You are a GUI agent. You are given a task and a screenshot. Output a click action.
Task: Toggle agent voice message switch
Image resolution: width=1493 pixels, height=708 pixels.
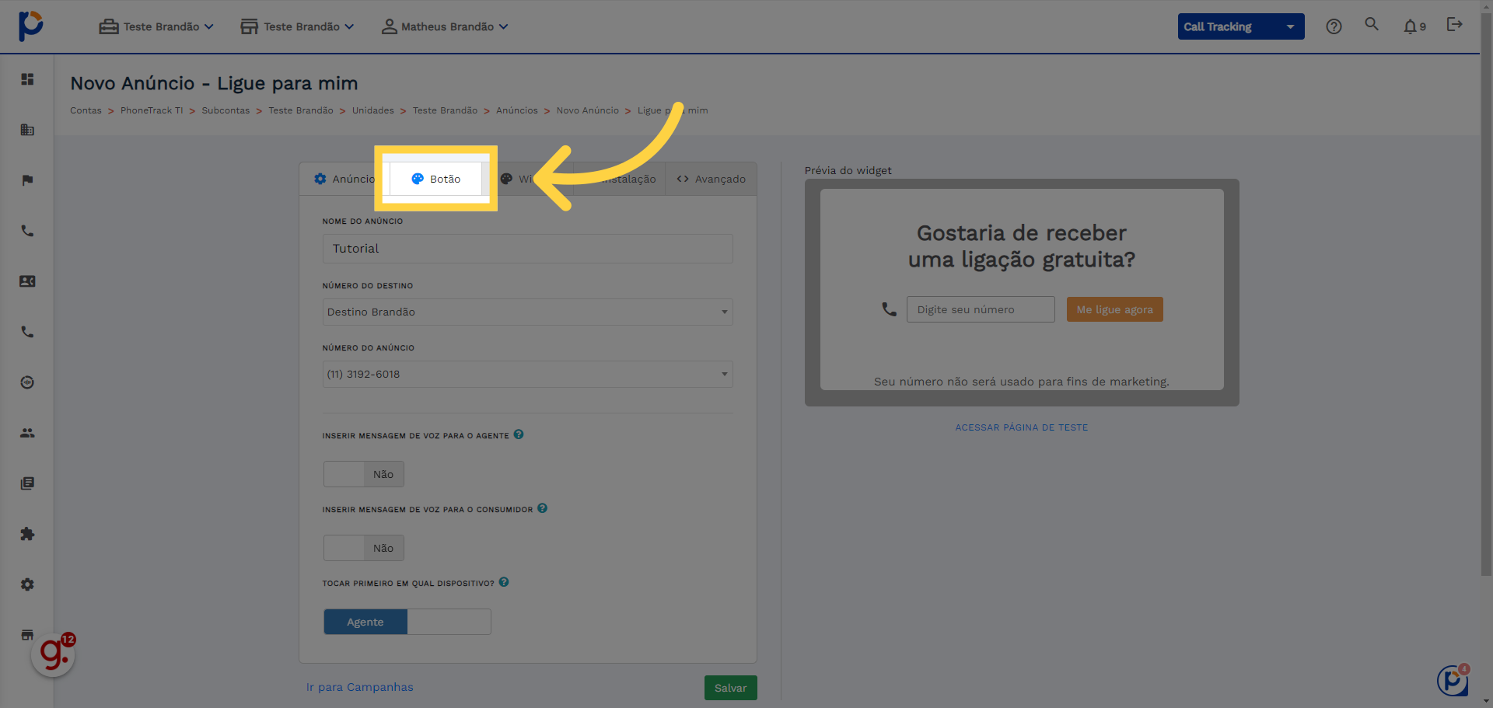click(x=364, y=474)
